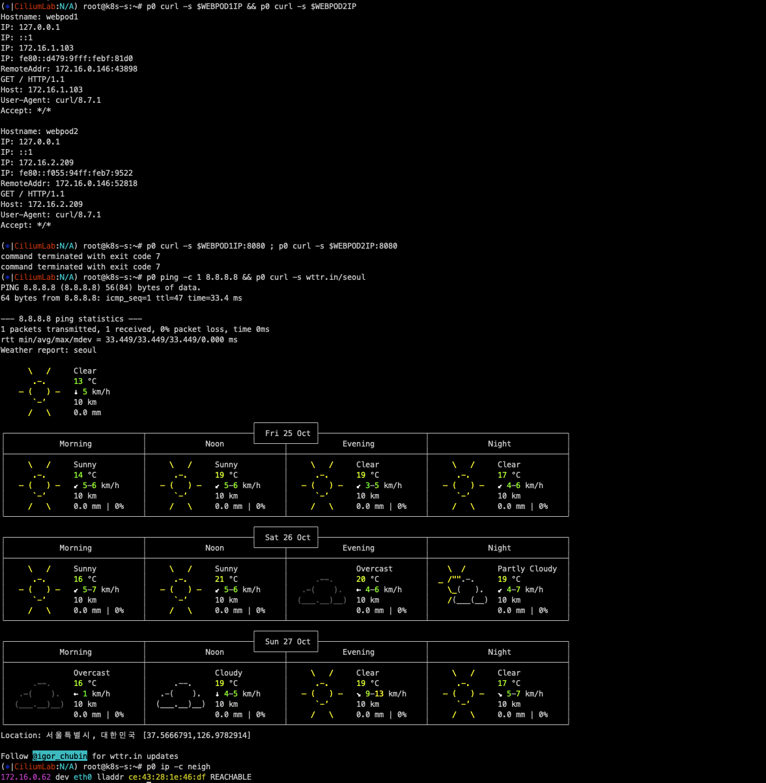
Task: Click the '20 °C' Saturday evening temperature
Action: [x=367, y=579]
